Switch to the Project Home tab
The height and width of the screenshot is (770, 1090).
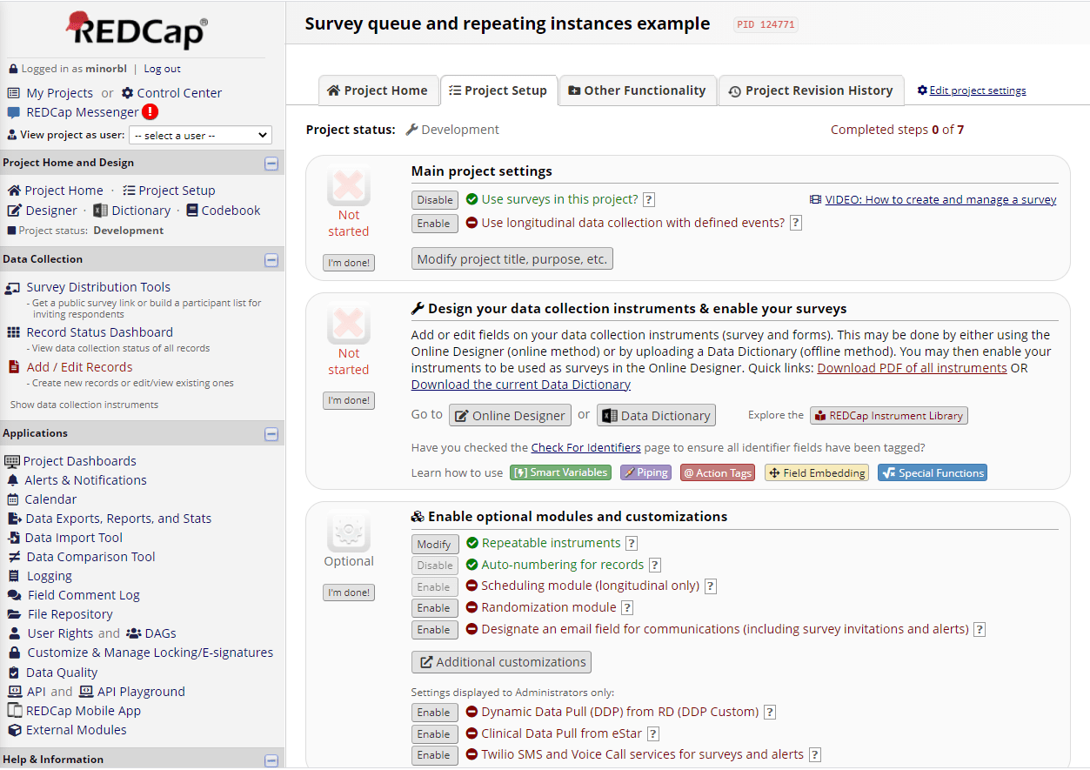click(378, 90)
